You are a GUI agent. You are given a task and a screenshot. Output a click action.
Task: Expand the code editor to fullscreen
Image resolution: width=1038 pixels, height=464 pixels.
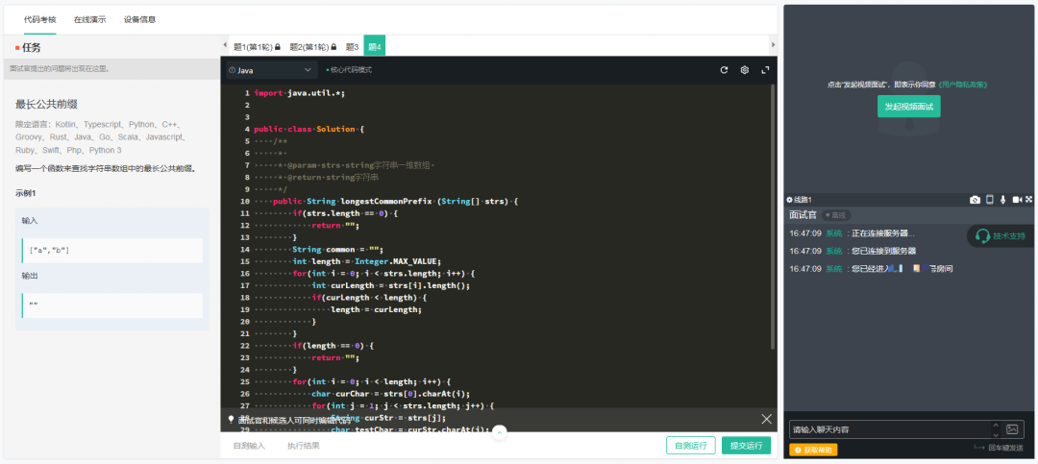click(x=765, y=69)
